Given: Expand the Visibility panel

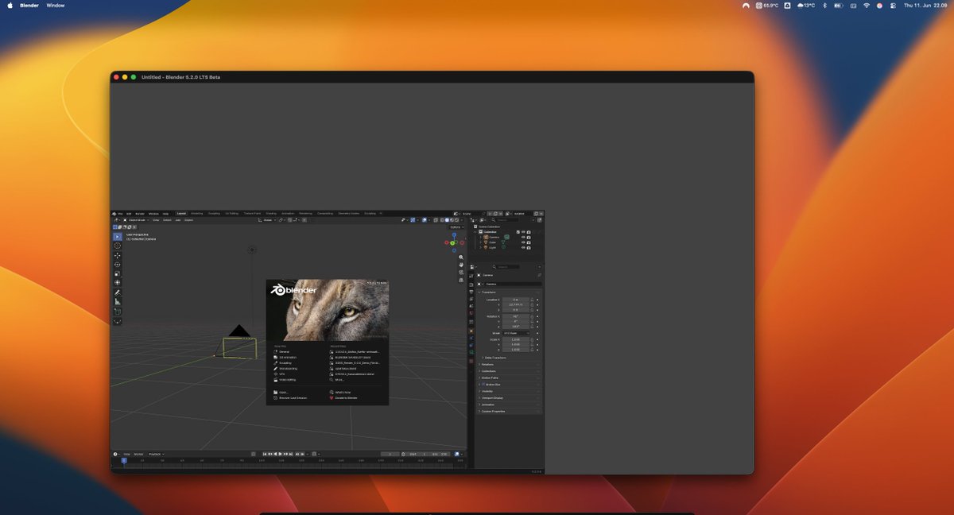Looking at the screenshot, I should coord(509,391).
